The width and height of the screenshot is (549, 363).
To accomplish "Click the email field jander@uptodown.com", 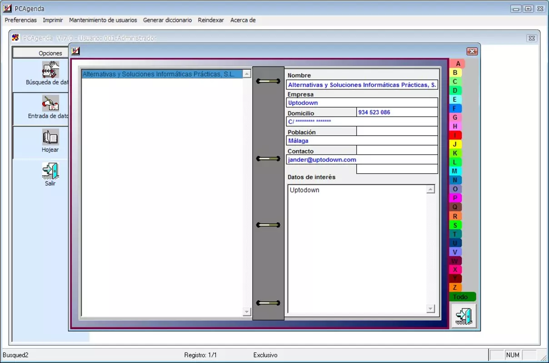I will coord(362,160).
